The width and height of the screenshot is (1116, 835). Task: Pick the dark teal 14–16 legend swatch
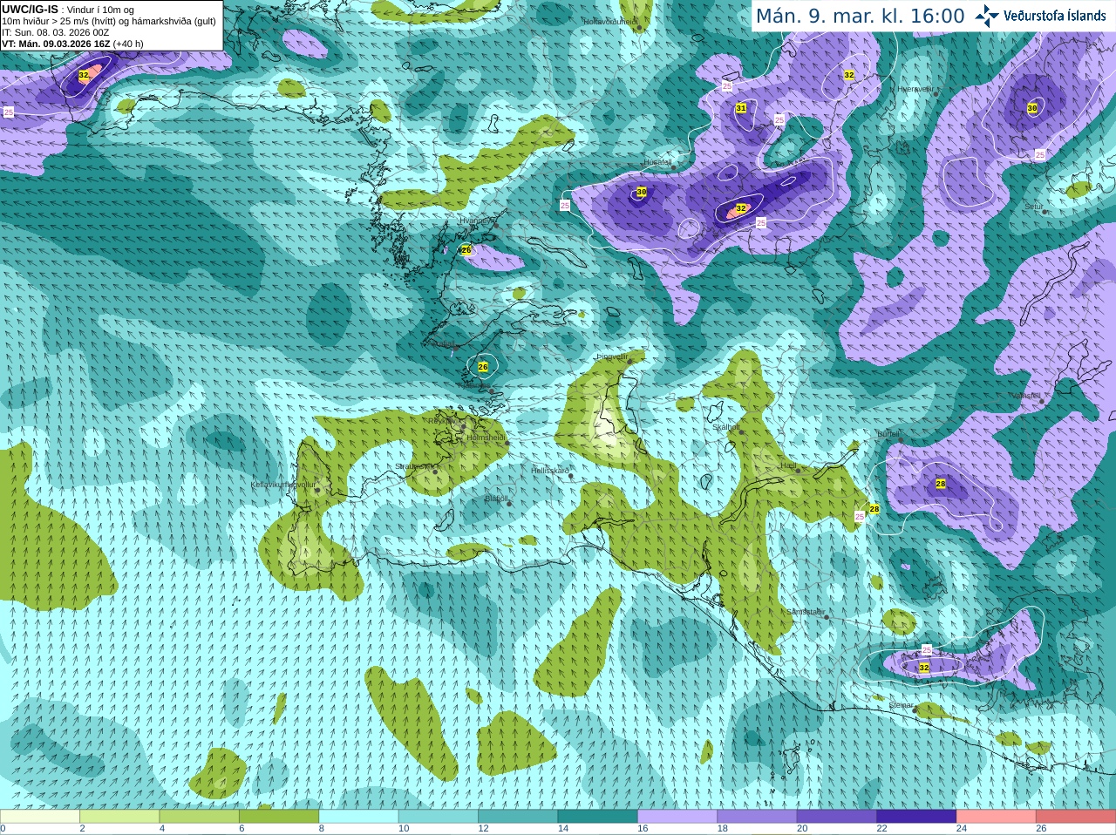pos(598,817)
